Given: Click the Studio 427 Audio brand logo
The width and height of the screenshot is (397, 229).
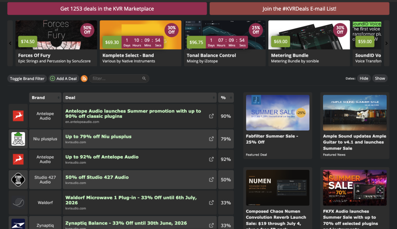Looking at the screenshot, I should [18, 180].
